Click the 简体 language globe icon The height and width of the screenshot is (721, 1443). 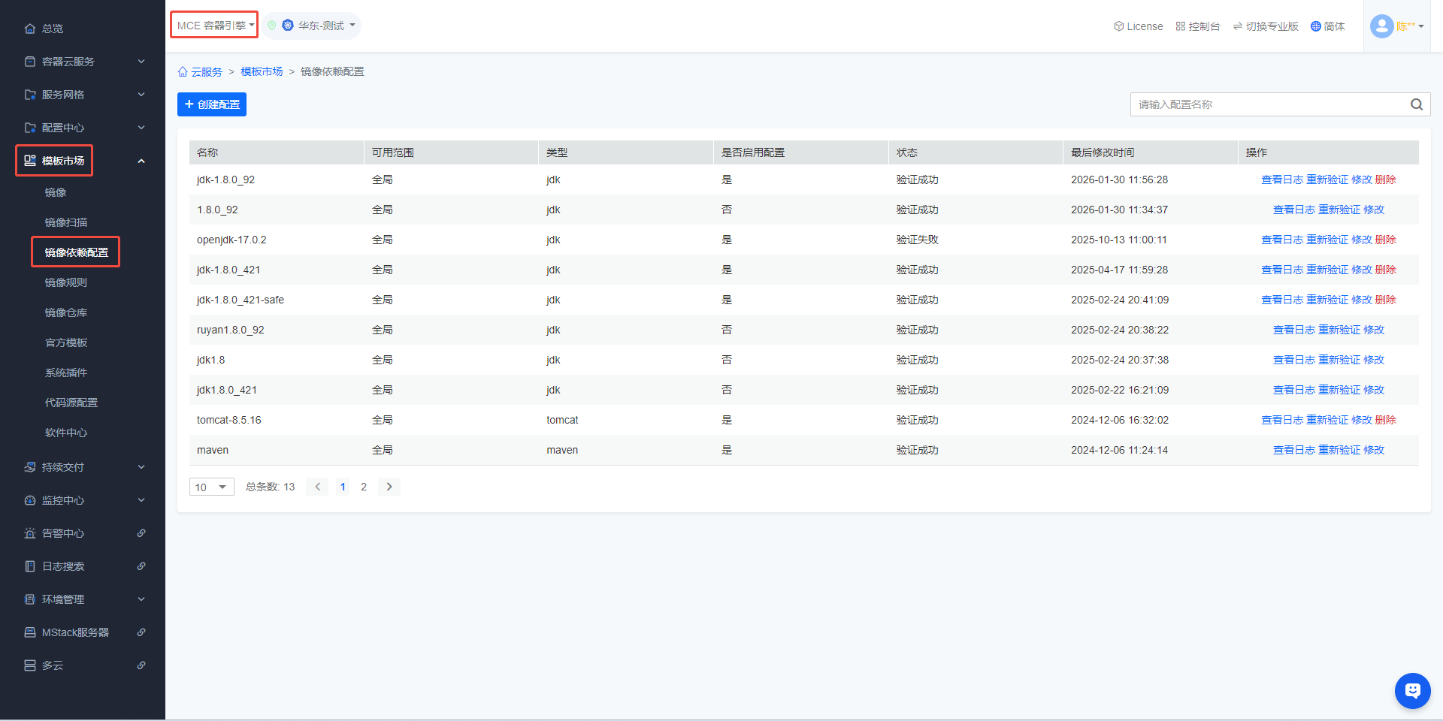coord(1315,26)
